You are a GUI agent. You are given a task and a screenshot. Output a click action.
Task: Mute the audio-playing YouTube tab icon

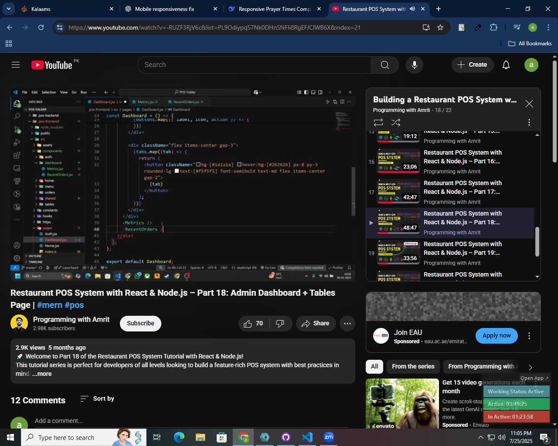pos(412,9)
